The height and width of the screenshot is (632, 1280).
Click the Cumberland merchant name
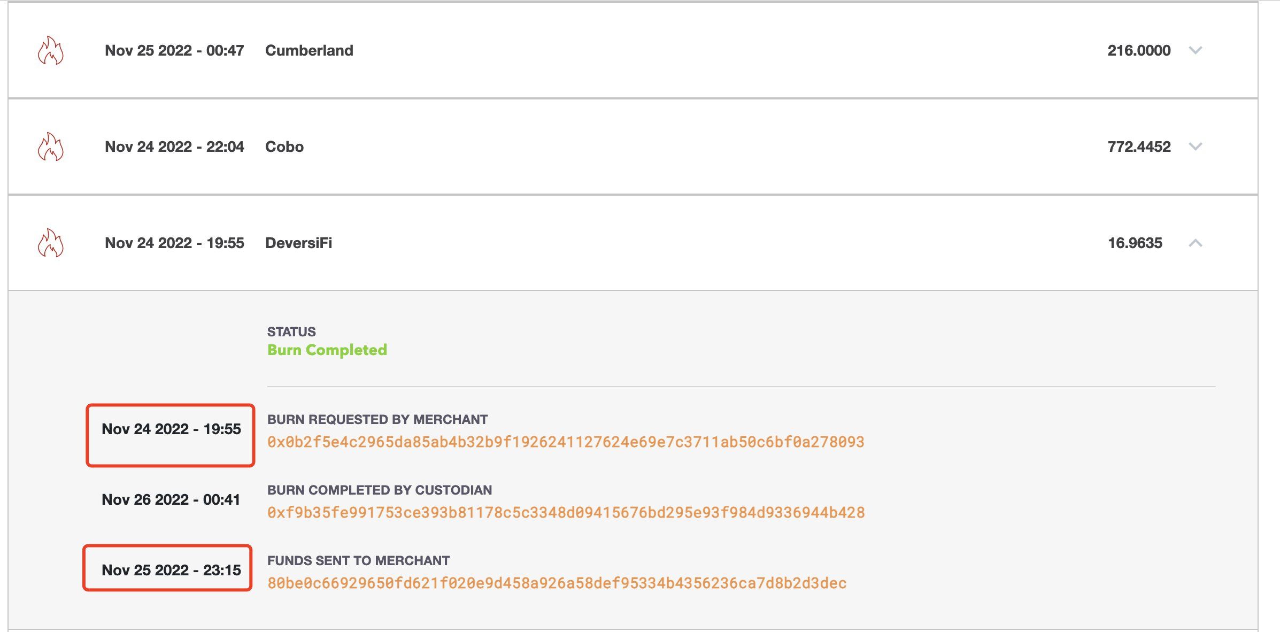309,50
